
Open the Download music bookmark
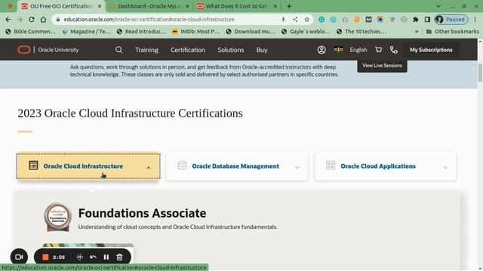[251, 32]
